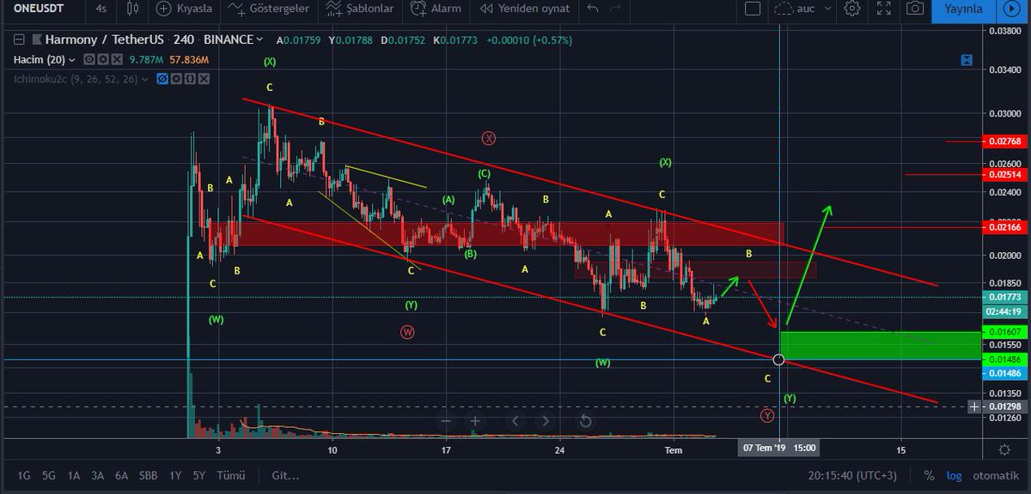Open the 4s timeframe selector
1031x494 pixels.
tap(101, 9)
